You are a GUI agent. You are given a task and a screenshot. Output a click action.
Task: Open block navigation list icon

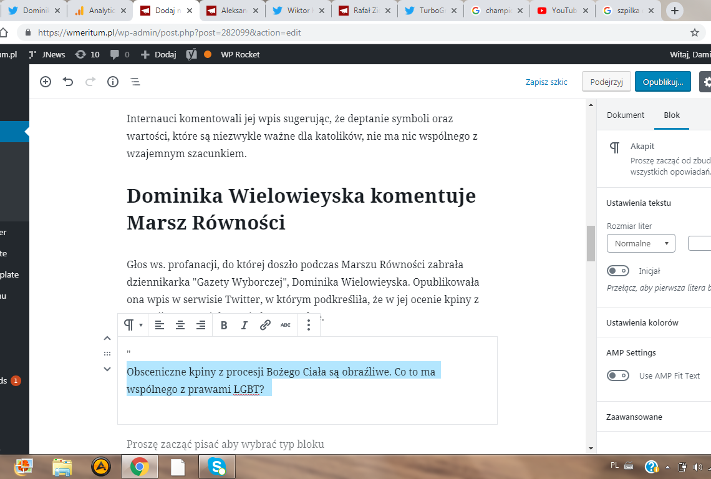click(135, 82)
